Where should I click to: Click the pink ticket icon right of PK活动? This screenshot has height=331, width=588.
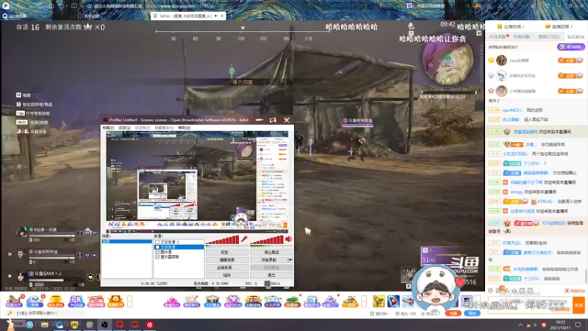click(x=96, y=301)
